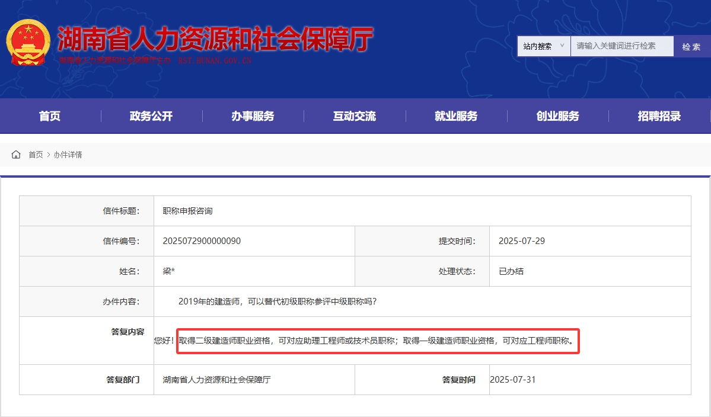Click the 首页 breadcrumb link
Image resolution: width=711 pixels, height=417 pixels.
click(36, 155)
